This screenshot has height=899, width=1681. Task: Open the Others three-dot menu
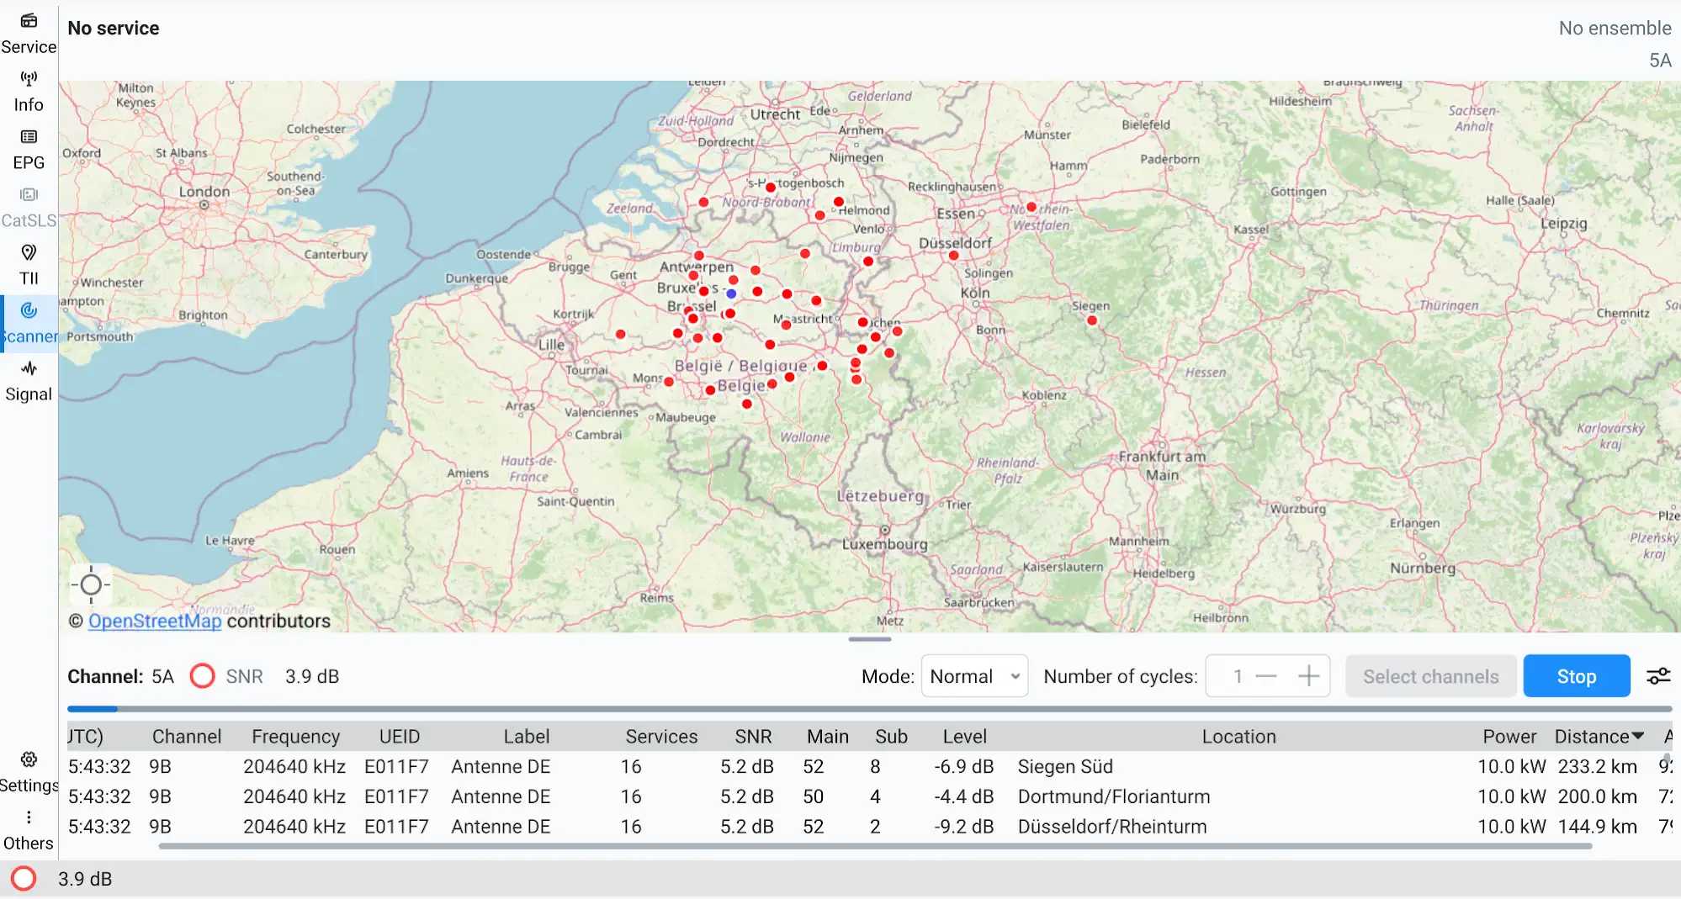29,830
